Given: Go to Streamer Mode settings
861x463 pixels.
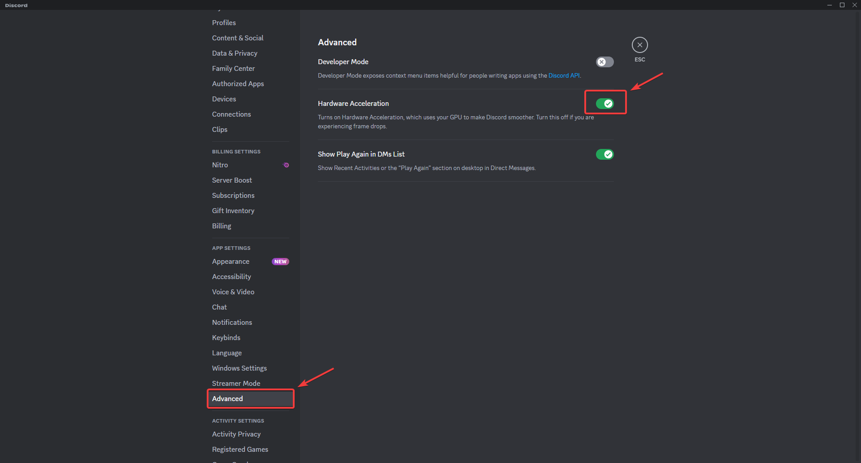Looking at the screenshot, I should [236, 384].
